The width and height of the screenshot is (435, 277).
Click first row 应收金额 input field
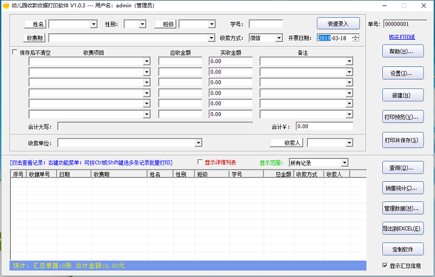pos(181,61)
